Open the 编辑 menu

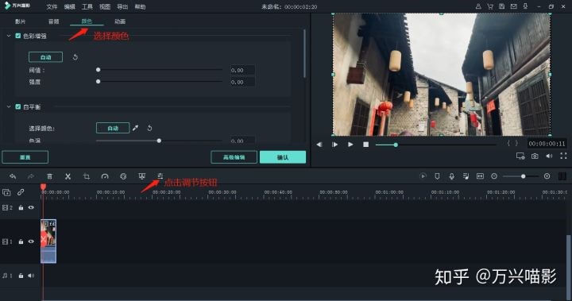coord(69,6)
